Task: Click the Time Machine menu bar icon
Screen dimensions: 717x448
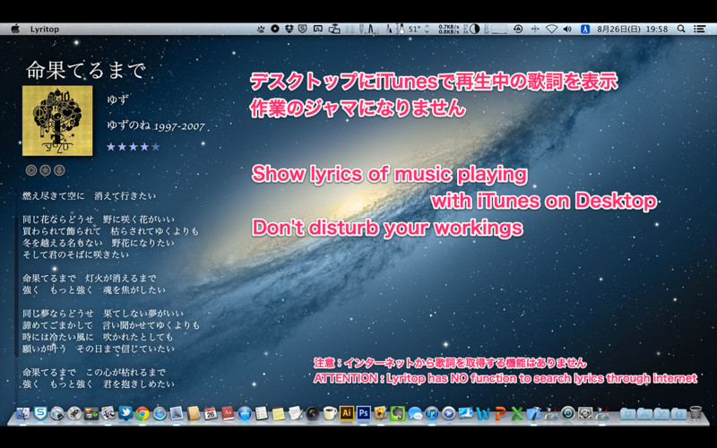Action: (x=518, y=29)
